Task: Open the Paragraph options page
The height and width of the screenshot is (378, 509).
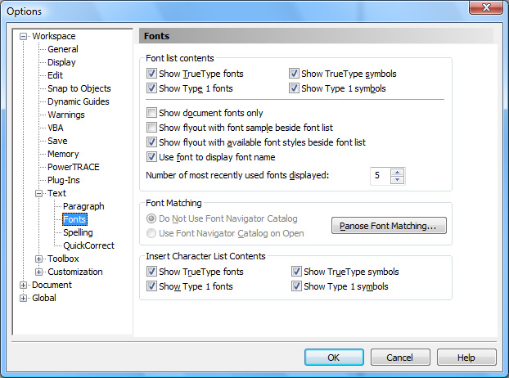Action: point(83,206)
